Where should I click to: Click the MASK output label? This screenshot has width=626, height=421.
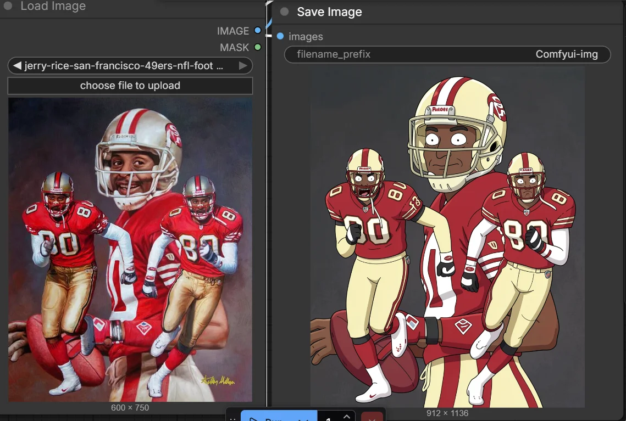pyautogui.click(x=234, y=47)
